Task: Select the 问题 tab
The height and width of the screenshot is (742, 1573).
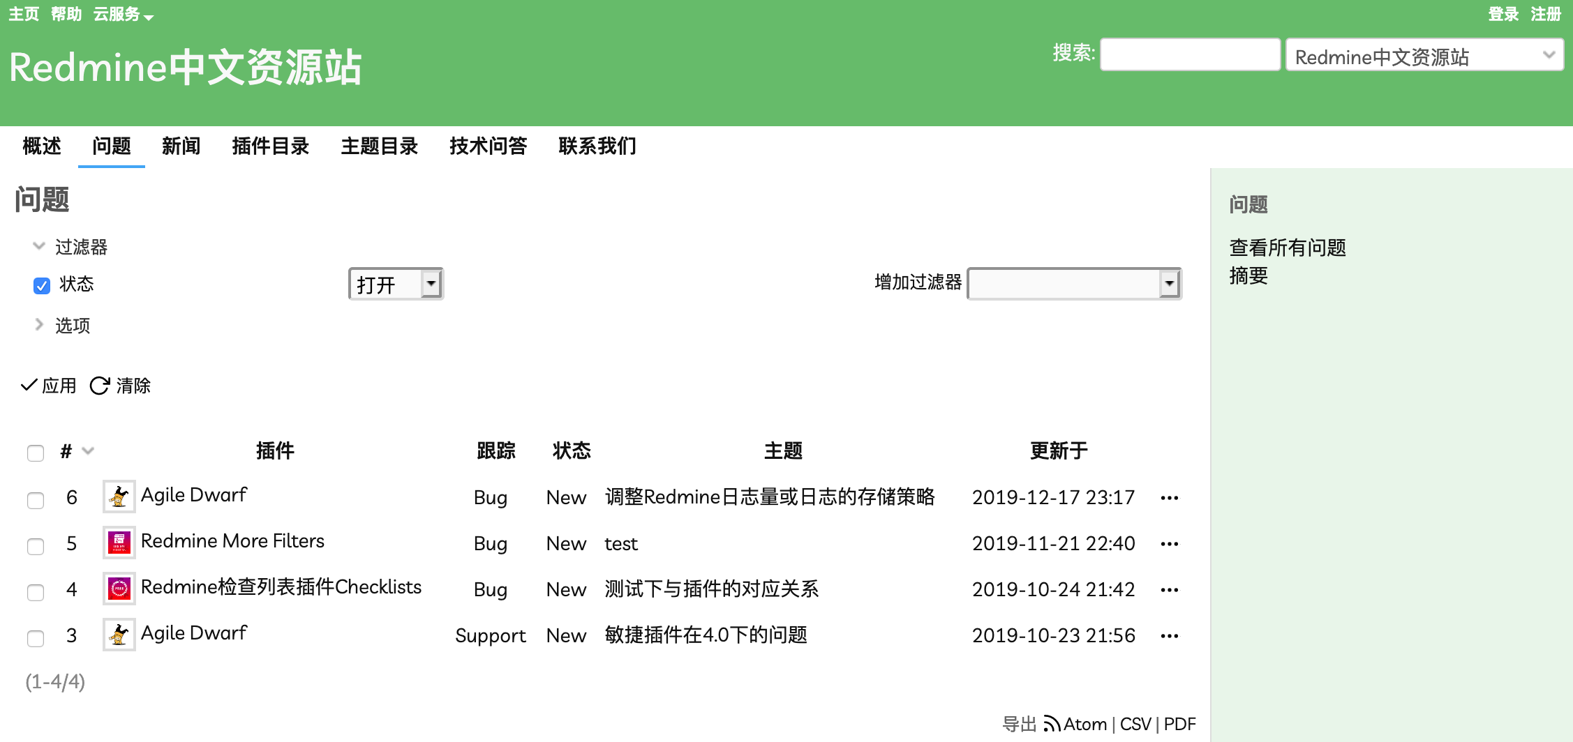Action: [112, 146]
